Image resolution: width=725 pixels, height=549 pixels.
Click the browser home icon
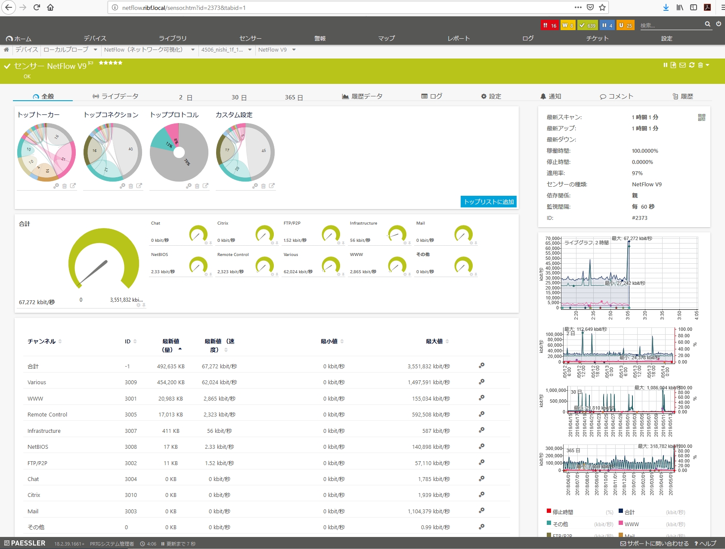[x=50, y=7]
